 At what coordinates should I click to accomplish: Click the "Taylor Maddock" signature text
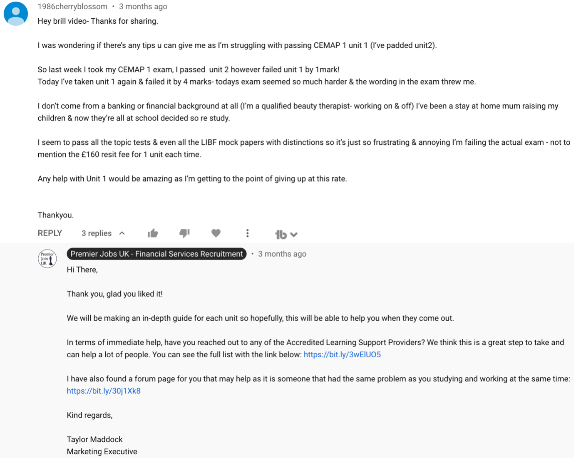94,440
